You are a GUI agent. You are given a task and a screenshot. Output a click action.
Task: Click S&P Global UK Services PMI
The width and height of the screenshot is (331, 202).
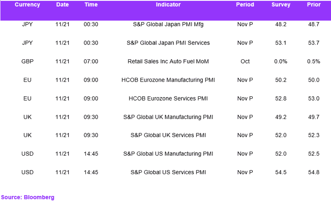[168, 135]
